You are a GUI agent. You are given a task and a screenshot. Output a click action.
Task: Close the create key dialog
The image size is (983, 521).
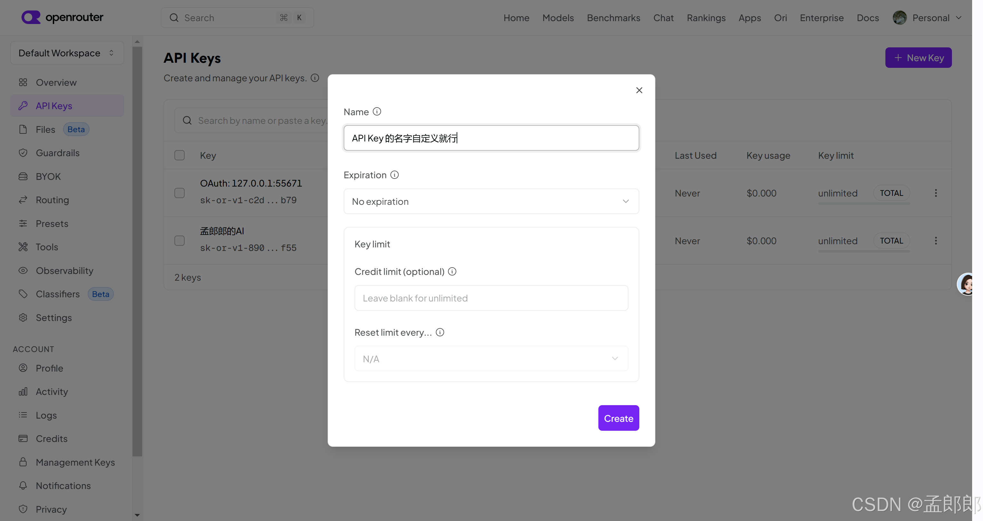tap(639, 90)
